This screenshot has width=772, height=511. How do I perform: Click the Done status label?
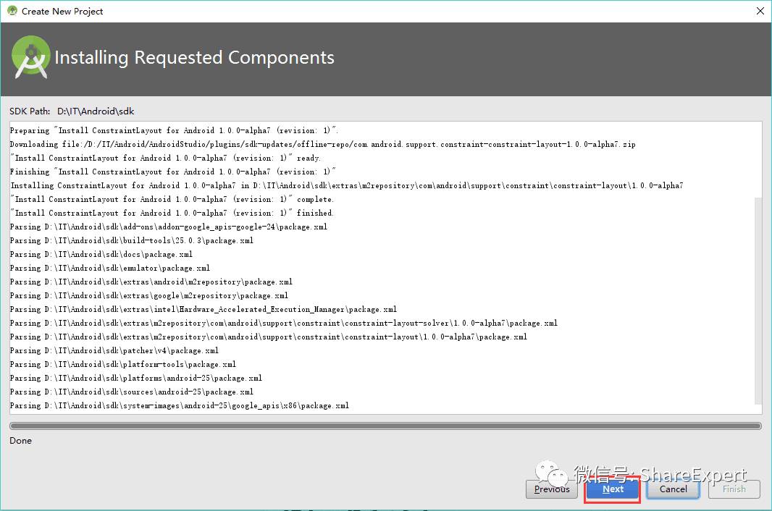pyautogui.click(x=21, y=441)
